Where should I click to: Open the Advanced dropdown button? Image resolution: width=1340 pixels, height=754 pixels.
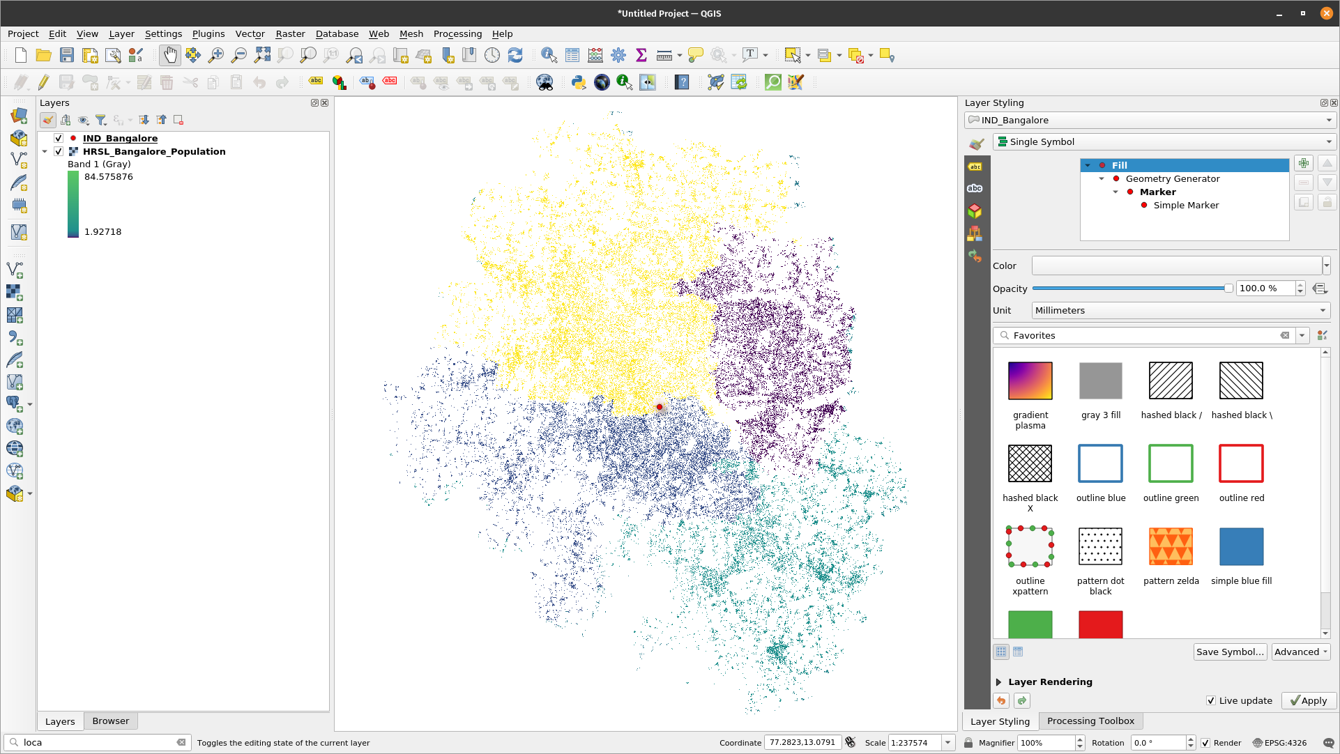pos(1301,652)
